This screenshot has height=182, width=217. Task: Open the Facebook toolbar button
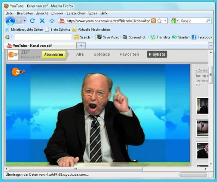click(x=202, y=37)
